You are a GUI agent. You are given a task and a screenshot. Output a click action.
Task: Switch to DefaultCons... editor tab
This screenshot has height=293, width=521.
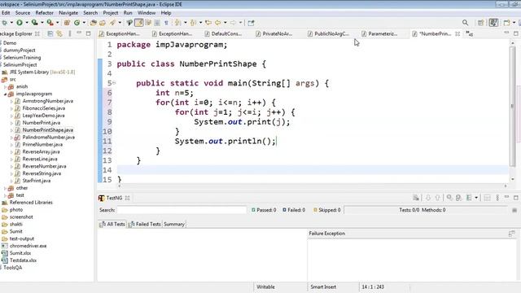click(223, 33)
